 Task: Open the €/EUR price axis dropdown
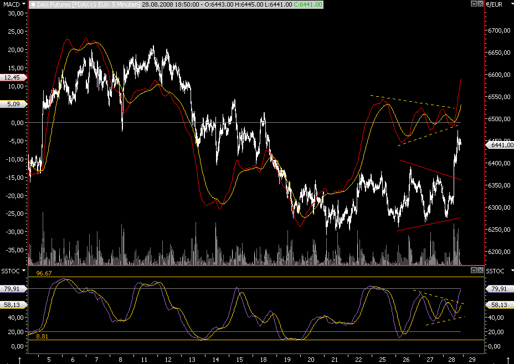point(512,4)
